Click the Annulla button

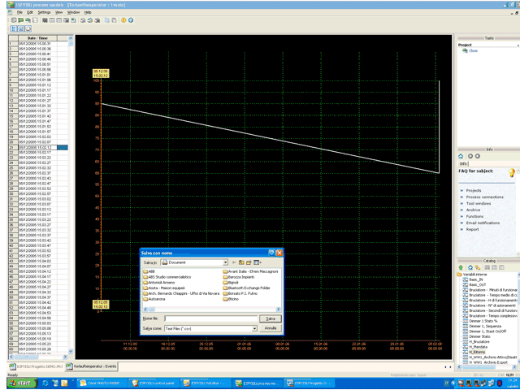point(271,328)
